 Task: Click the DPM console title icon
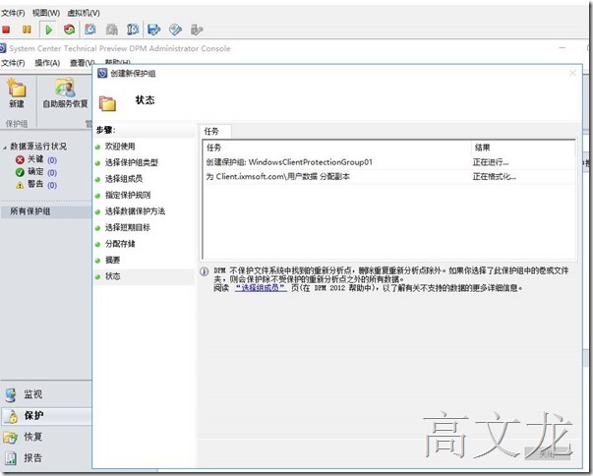pyautogui.click(x=3, y=48)
